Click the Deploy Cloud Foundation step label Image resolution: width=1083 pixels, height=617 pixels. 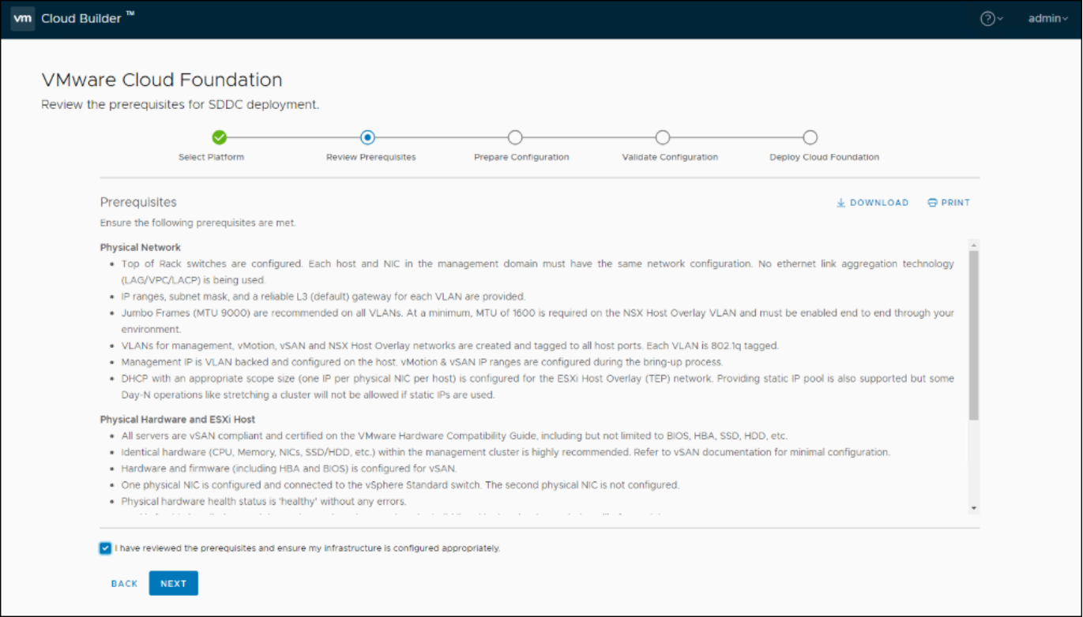(824, 157)
